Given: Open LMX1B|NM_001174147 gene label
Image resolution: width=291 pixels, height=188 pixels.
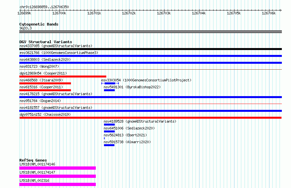Looking at the screenshot, I should (37, 172).
